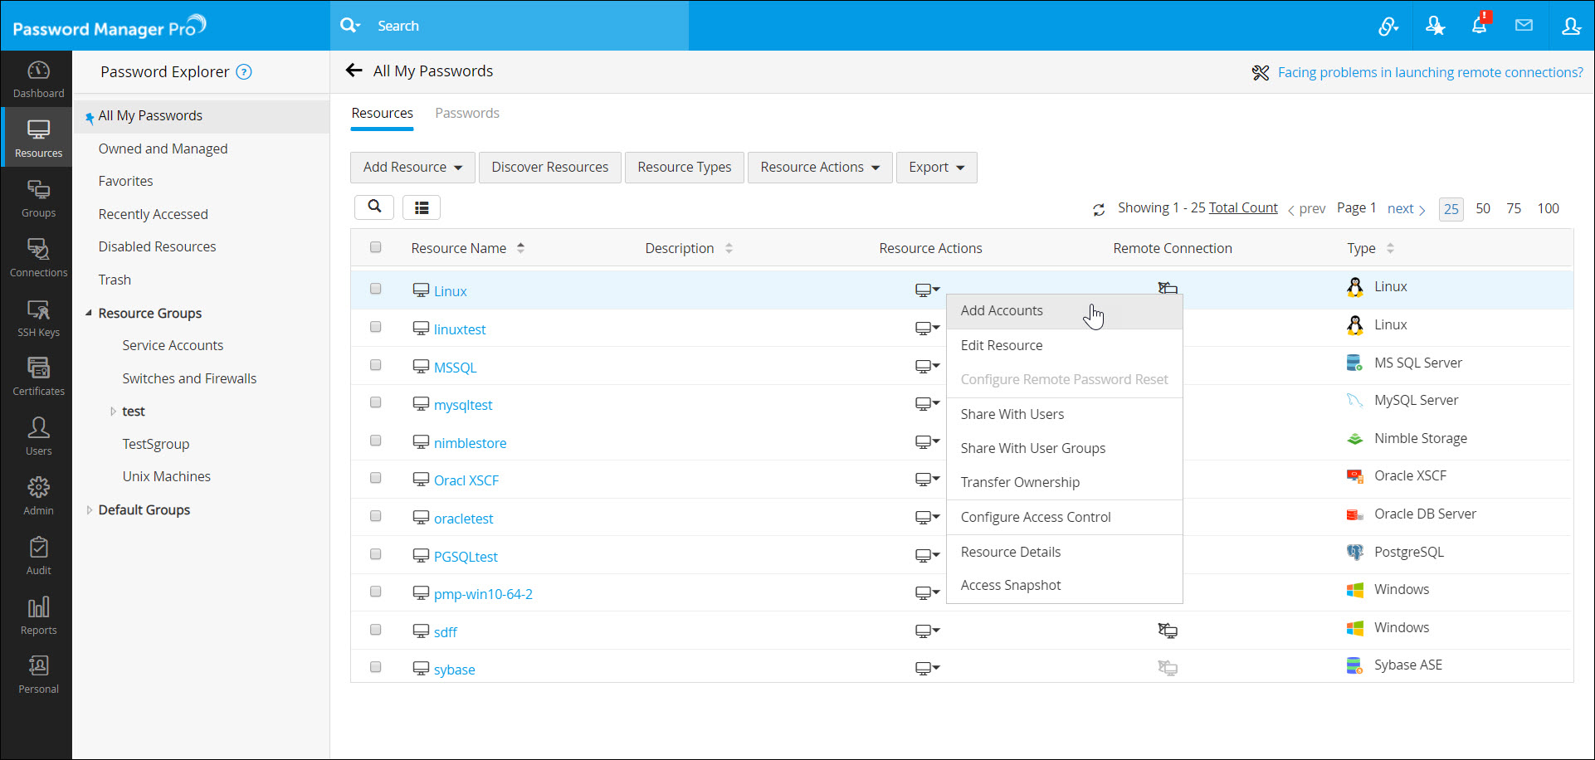Launch remote connection icon for sdff
The width and height of the screenshot is (1595, 760).
tap(1168, 631)
